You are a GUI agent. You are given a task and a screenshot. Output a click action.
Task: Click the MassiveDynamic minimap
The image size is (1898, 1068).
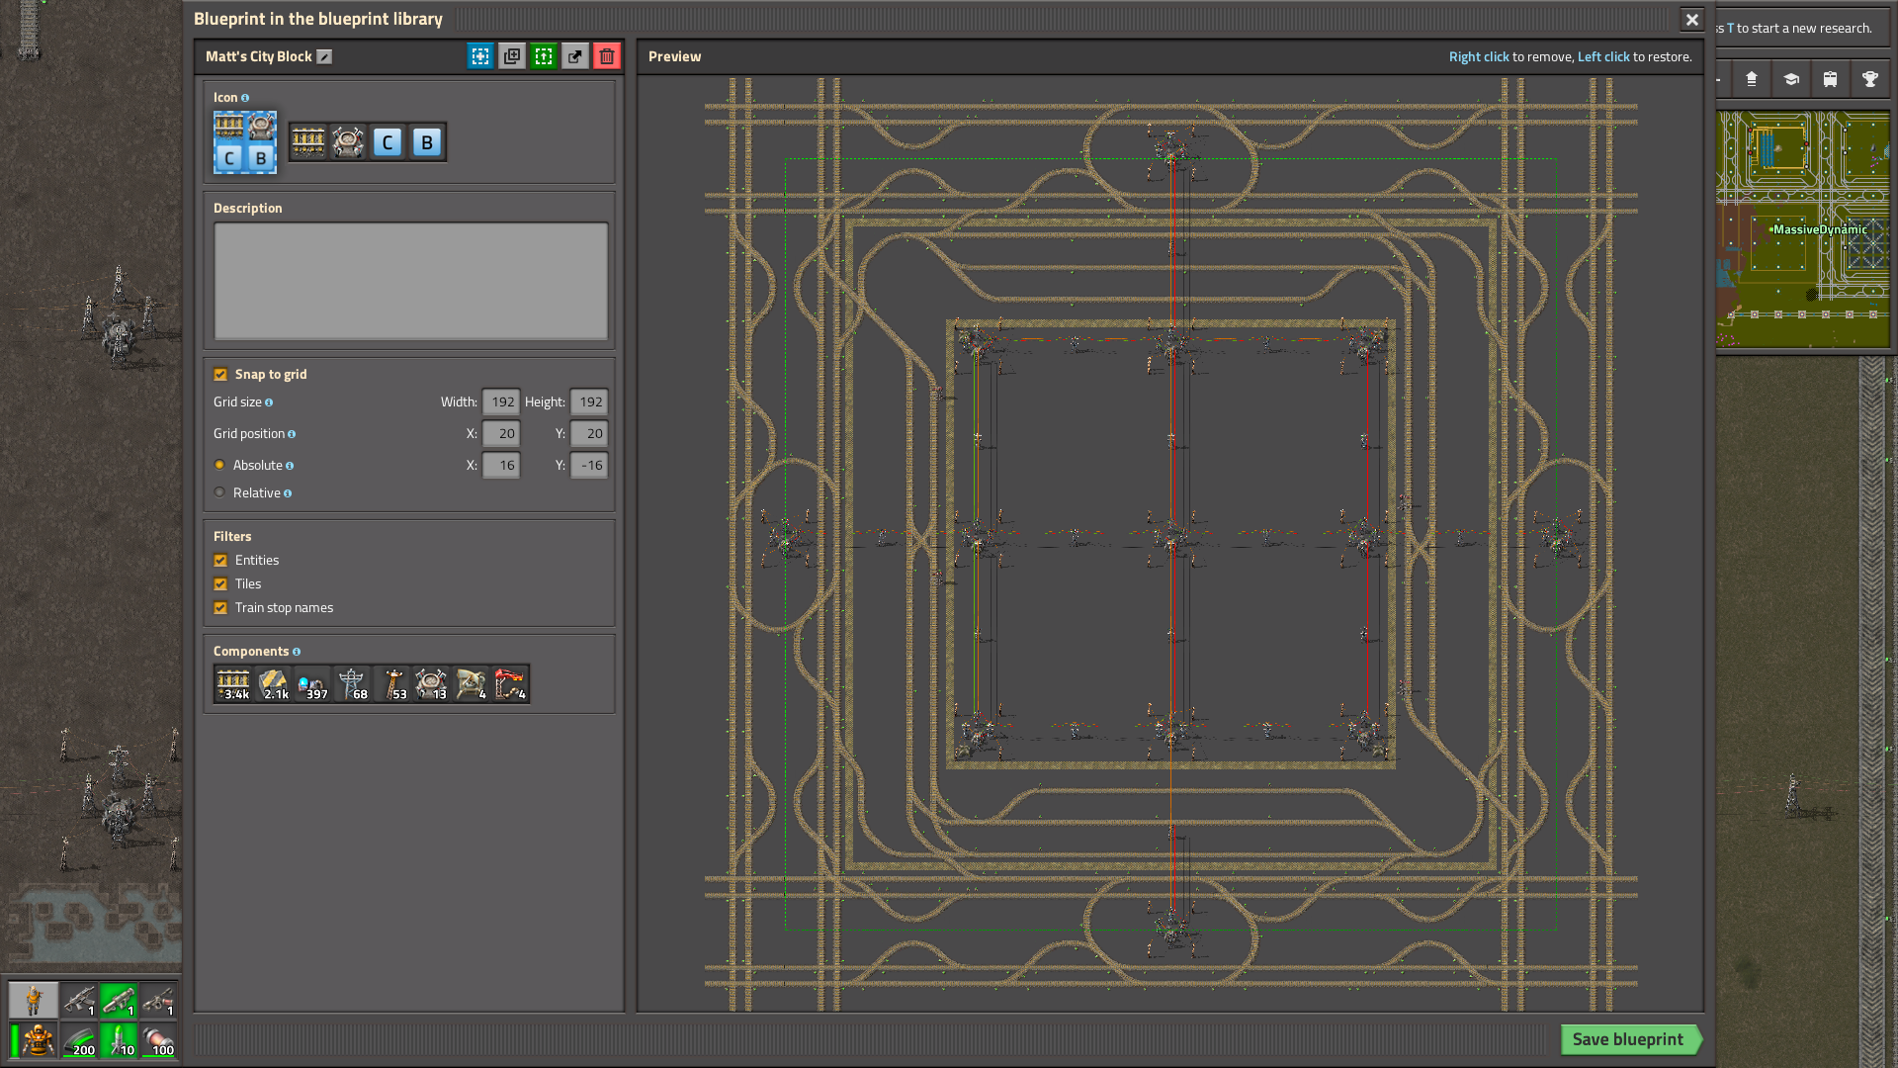pos(1803,229)
